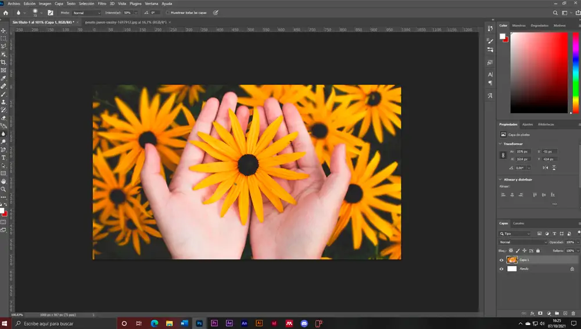Screen dimensions: 581x329
Task: Click the color picker field
Action: [539, 73]
